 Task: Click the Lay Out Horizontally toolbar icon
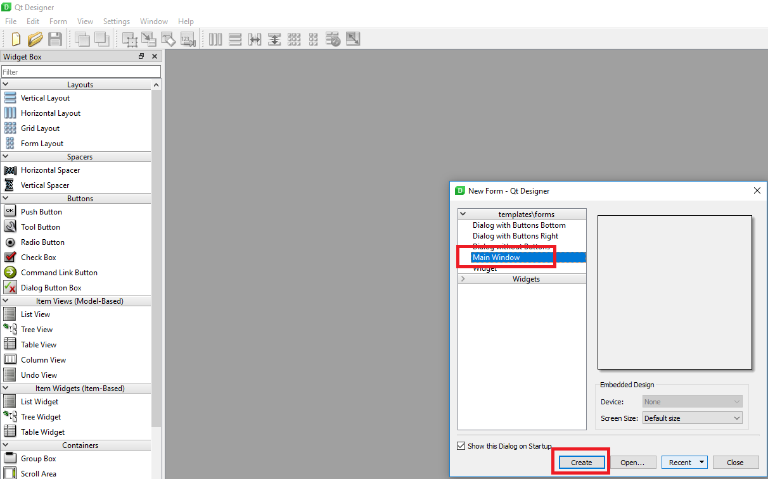[x=215, y=39]
